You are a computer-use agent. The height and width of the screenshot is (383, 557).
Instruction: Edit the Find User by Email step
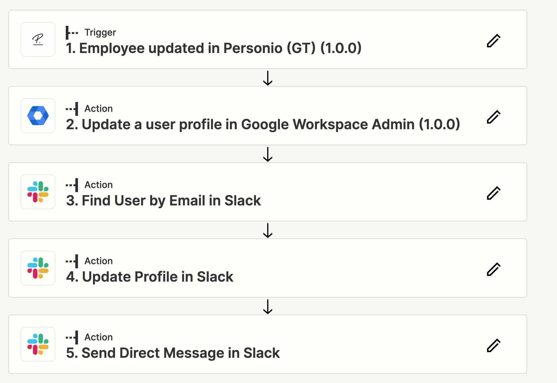click(x=494, y=193)
